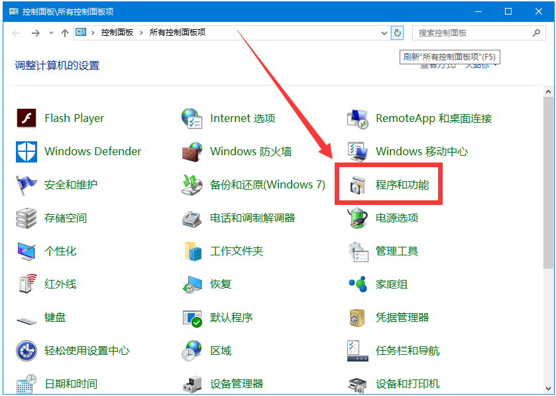Select the 所有控制面板项 breadcrumb
The height and width of the screenshot is (396, 556).
click(x=178, y=33)
